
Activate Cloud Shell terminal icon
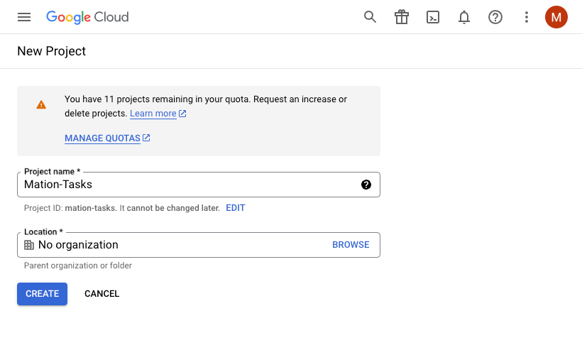point(433,17)
